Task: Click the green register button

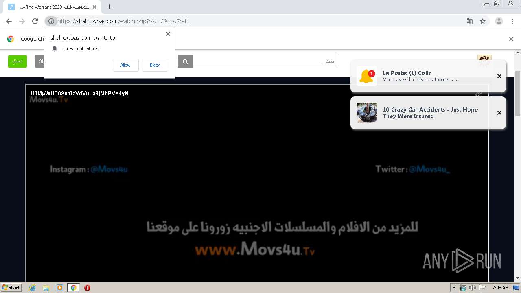Action: point(18,61)
